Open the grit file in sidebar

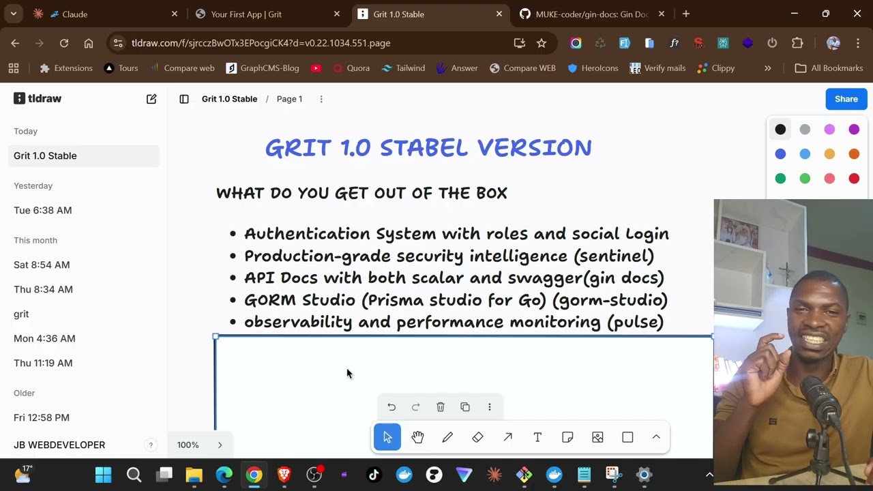pyautogui.click(x=83, y=314)
